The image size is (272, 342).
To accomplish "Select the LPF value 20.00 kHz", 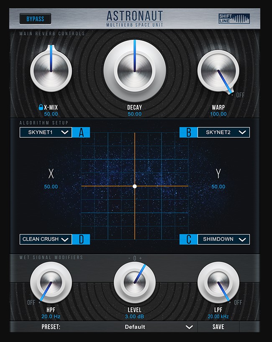I will tap(218, 316).
